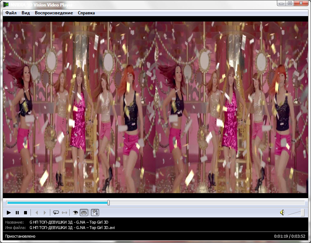This screenshot has height=243, width=311.
Task: Click the volume slider handle
Action: (x=303, y=212)
